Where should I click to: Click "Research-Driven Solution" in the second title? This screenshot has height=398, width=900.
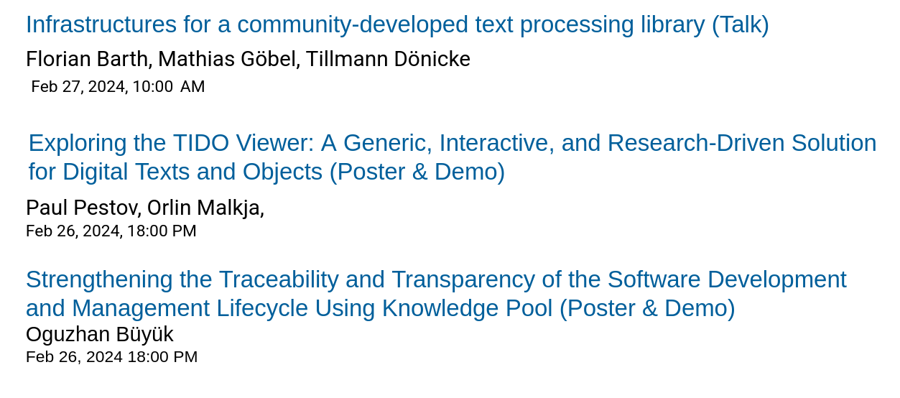coord(742,143)
